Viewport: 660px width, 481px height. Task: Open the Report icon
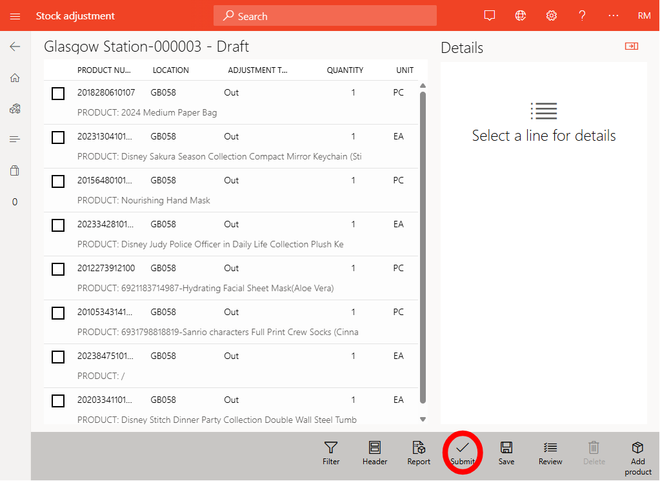coord(419,452)
